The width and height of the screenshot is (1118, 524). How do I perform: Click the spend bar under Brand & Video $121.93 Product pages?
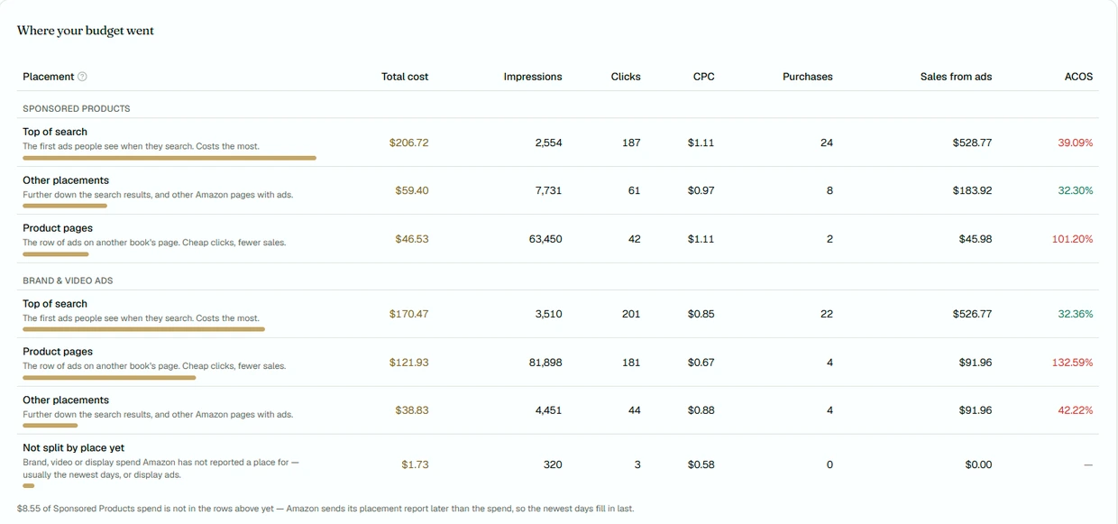tap(109, 378)
